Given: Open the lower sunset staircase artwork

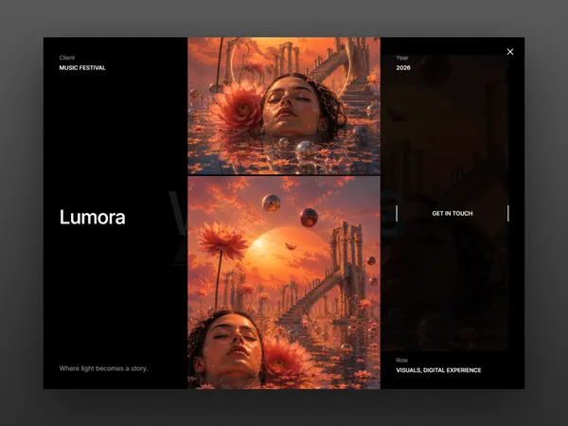Looking at the screenshot, I should [x=284, y=282].
